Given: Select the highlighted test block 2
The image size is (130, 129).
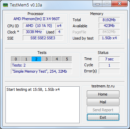Looking at the screenshot, I should pos(36,59).
